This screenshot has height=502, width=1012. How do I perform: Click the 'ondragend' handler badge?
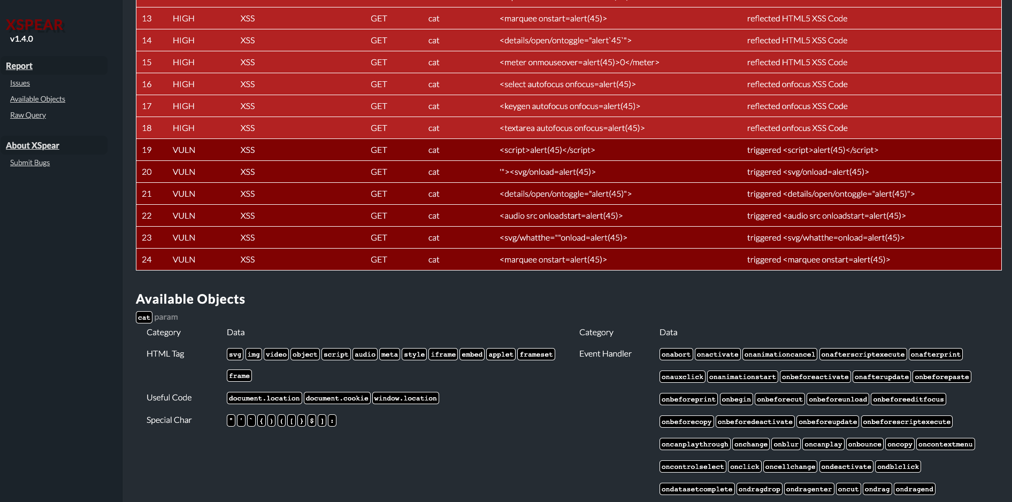tap(915, 489)
